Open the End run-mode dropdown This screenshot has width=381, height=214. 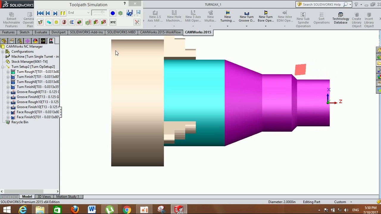point(88,13)
